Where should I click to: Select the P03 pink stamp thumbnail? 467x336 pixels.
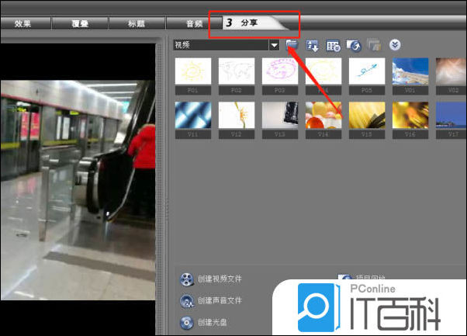point(280,71)
